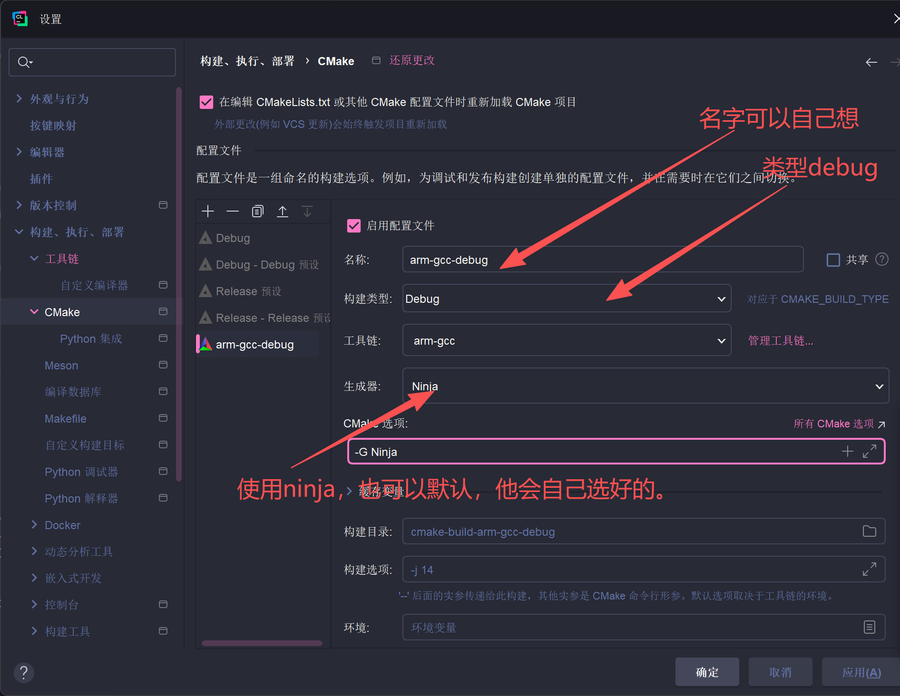Expand the CMake options field
The height and width of the screenshot is (696, 900).
(x=870, y=451)
